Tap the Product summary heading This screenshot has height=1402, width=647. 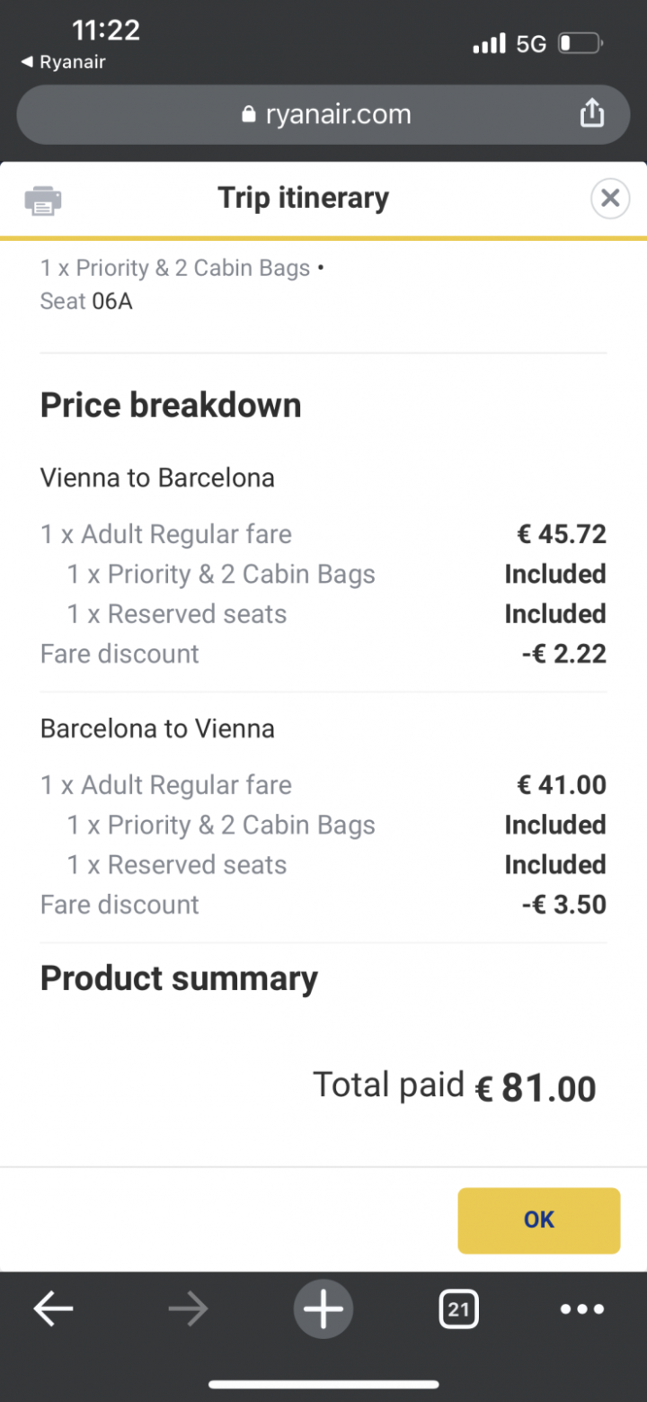[179, 978]
